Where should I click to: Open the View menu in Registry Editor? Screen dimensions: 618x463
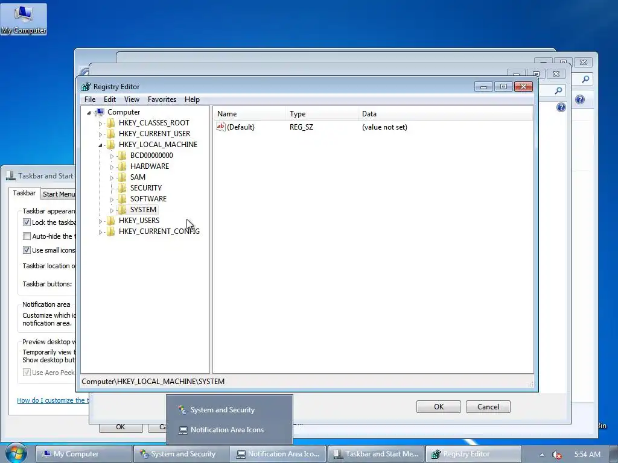pos(132,99)
